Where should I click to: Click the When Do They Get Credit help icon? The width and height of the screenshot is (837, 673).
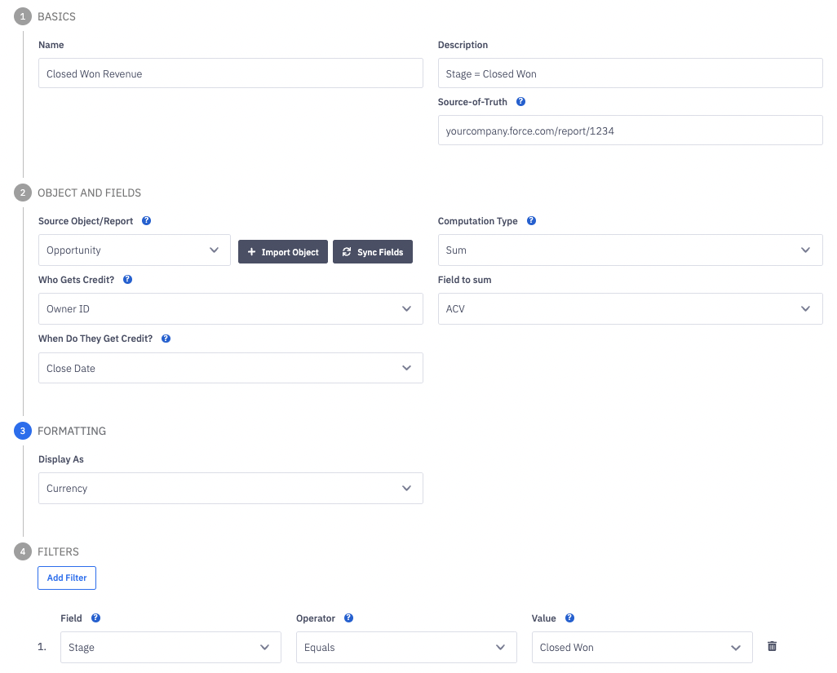pyautogui.click(x=166, y=339)
